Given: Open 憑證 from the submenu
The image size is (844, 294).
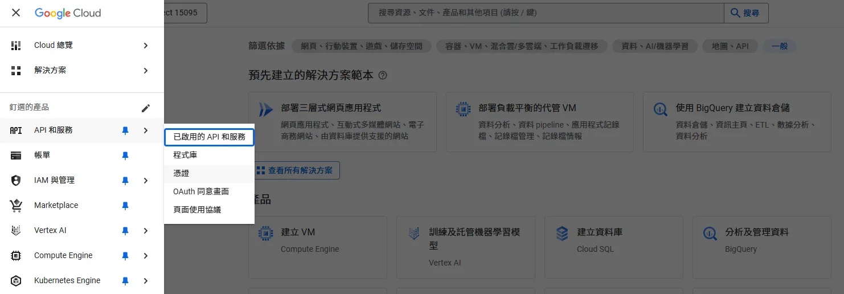Looking at the screenshot, I should click(x=209, y=173).
